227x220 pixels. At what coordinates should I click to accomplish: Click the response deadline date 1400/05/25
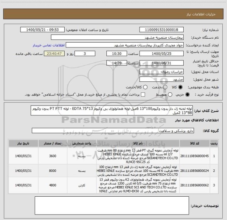click(162, 53)
